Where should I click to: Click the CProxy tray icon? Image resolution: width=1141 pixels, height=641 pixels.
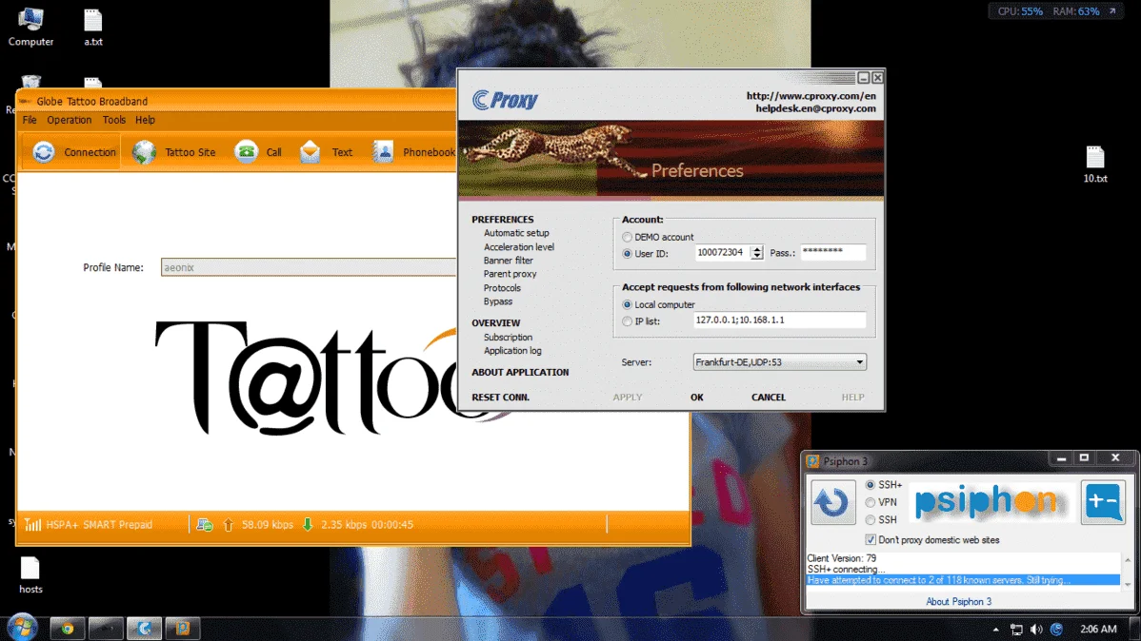click(x=1056, y=630)
